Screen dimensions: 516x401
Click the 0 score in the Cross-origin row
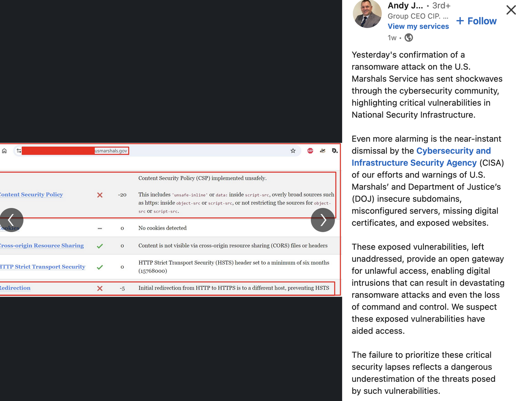(x=122, y=246)
